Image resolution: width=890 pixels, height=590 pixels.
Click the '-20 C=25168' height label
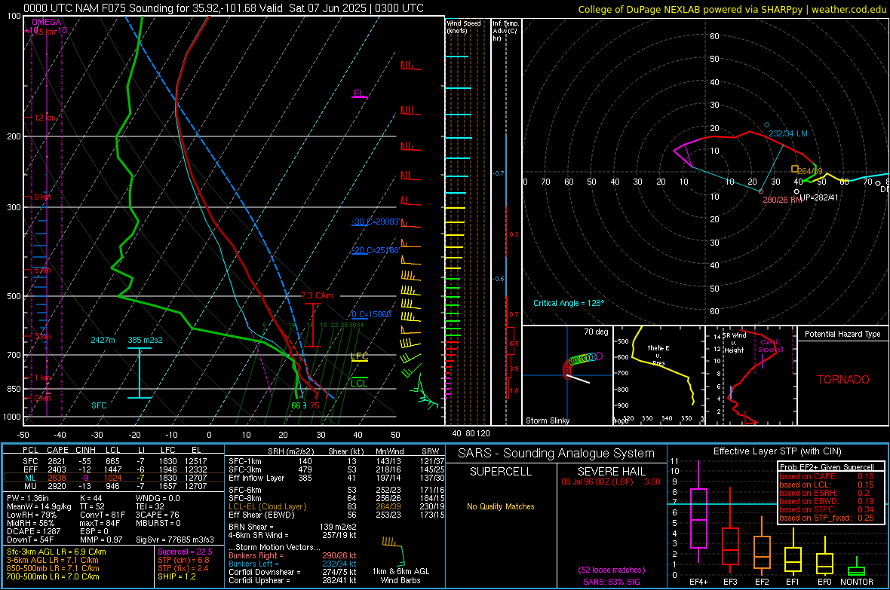coord(375,250)
